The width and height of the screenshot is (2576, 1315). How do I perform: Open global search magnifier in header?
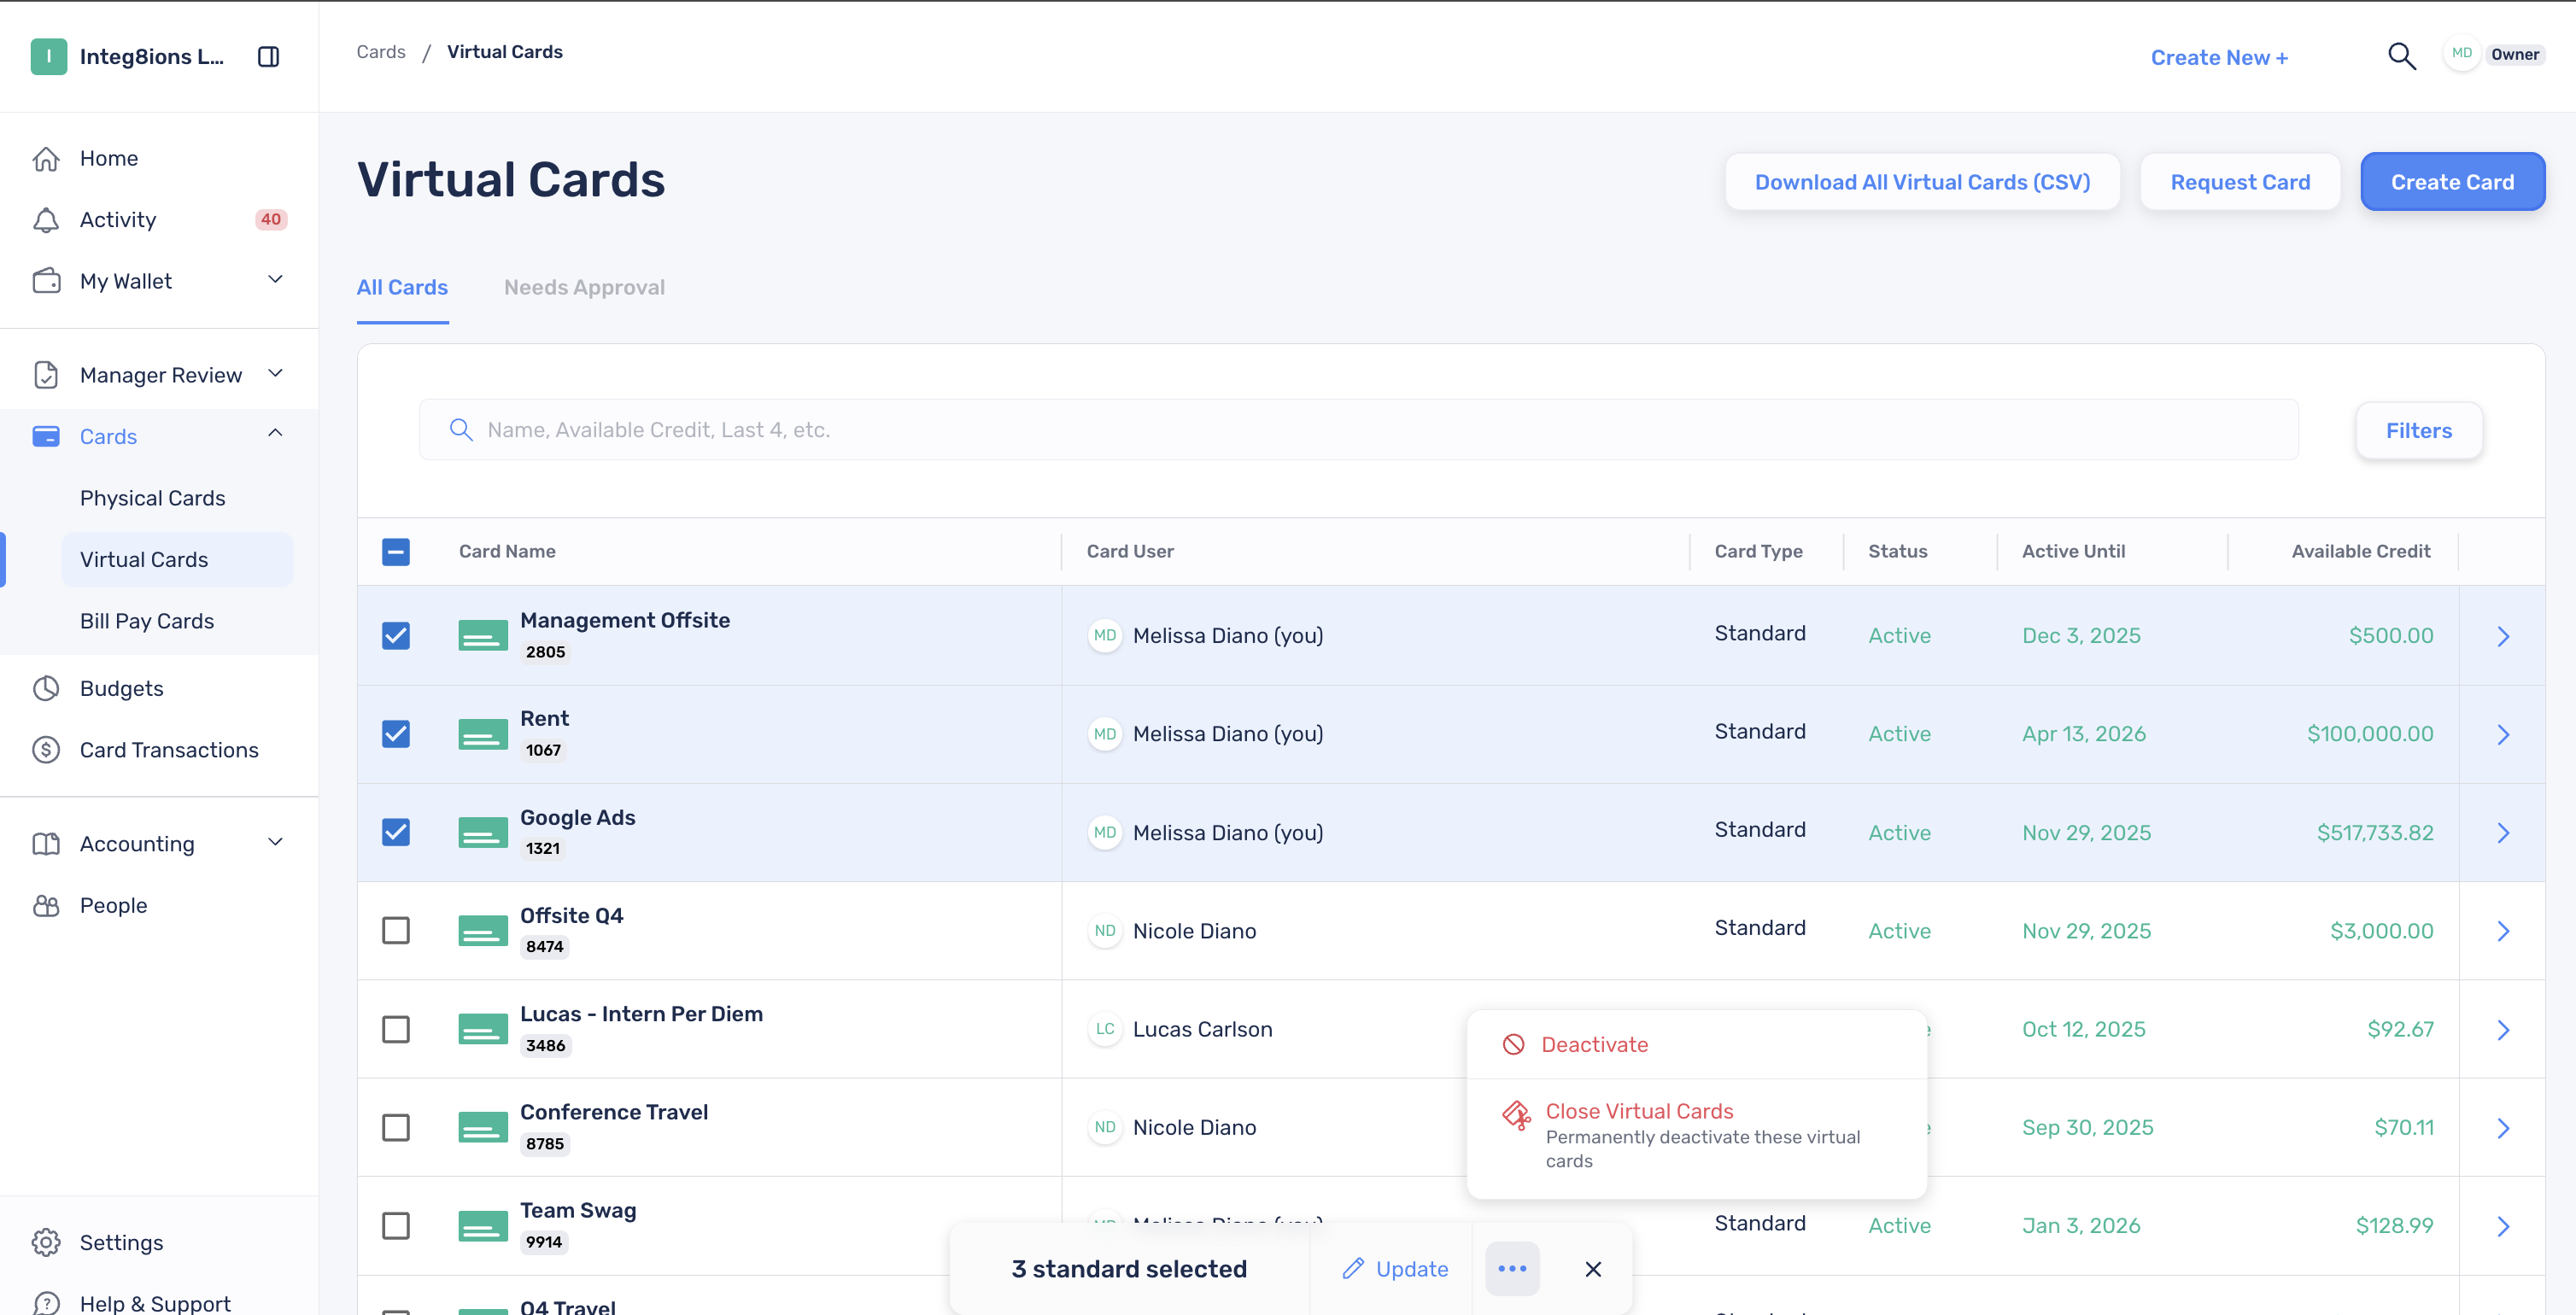(2401, 56)
